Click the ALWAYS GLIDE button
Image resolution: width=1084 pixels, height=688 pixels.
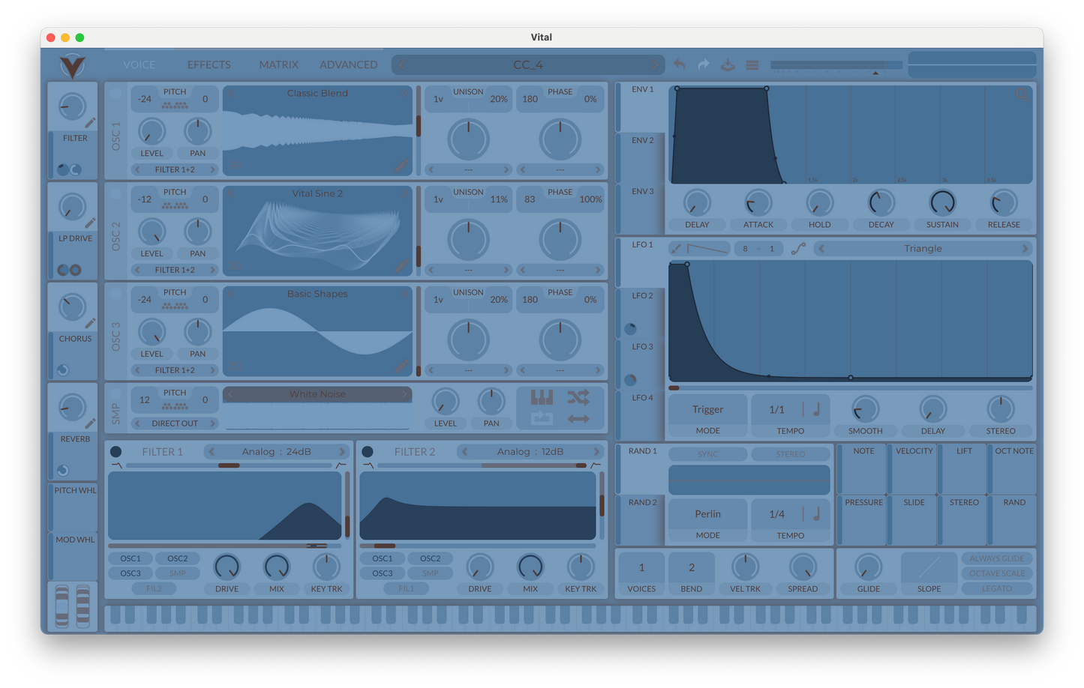pos(997,558)
